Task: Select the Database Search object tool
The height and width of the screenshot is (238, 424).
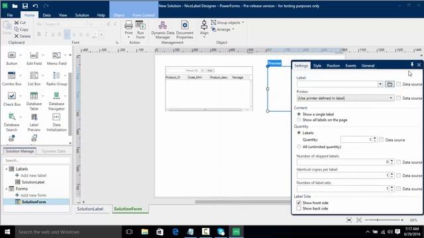Action: [x=11, y=122]
